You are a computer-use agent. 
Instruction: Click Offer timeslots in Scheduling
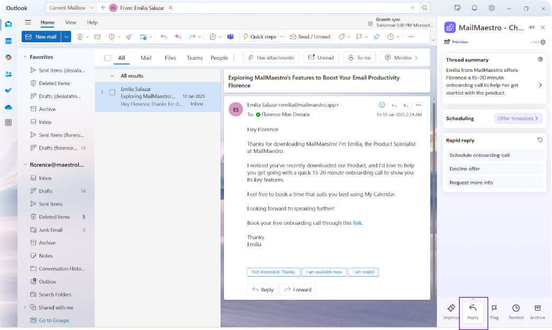click(518, 118)
